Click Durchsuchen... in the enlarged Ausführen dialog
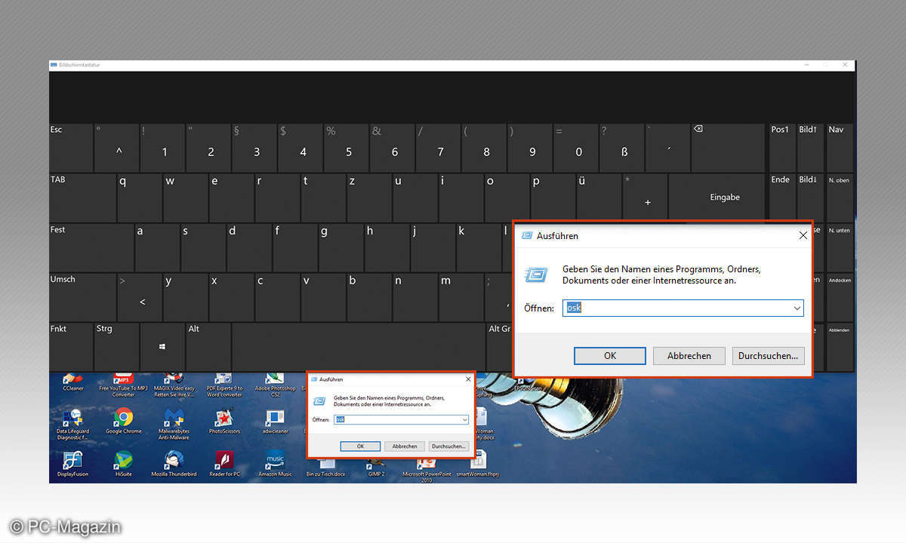This screenshot has width=906, height=543. click(768, 356)
